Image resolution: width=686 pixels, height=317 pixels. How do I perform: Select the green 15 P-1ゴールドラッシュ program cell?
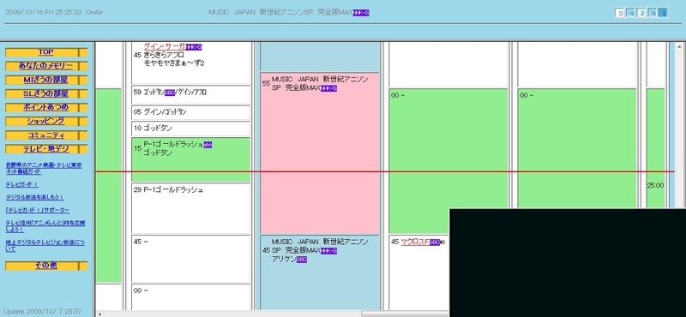point(190,159)
